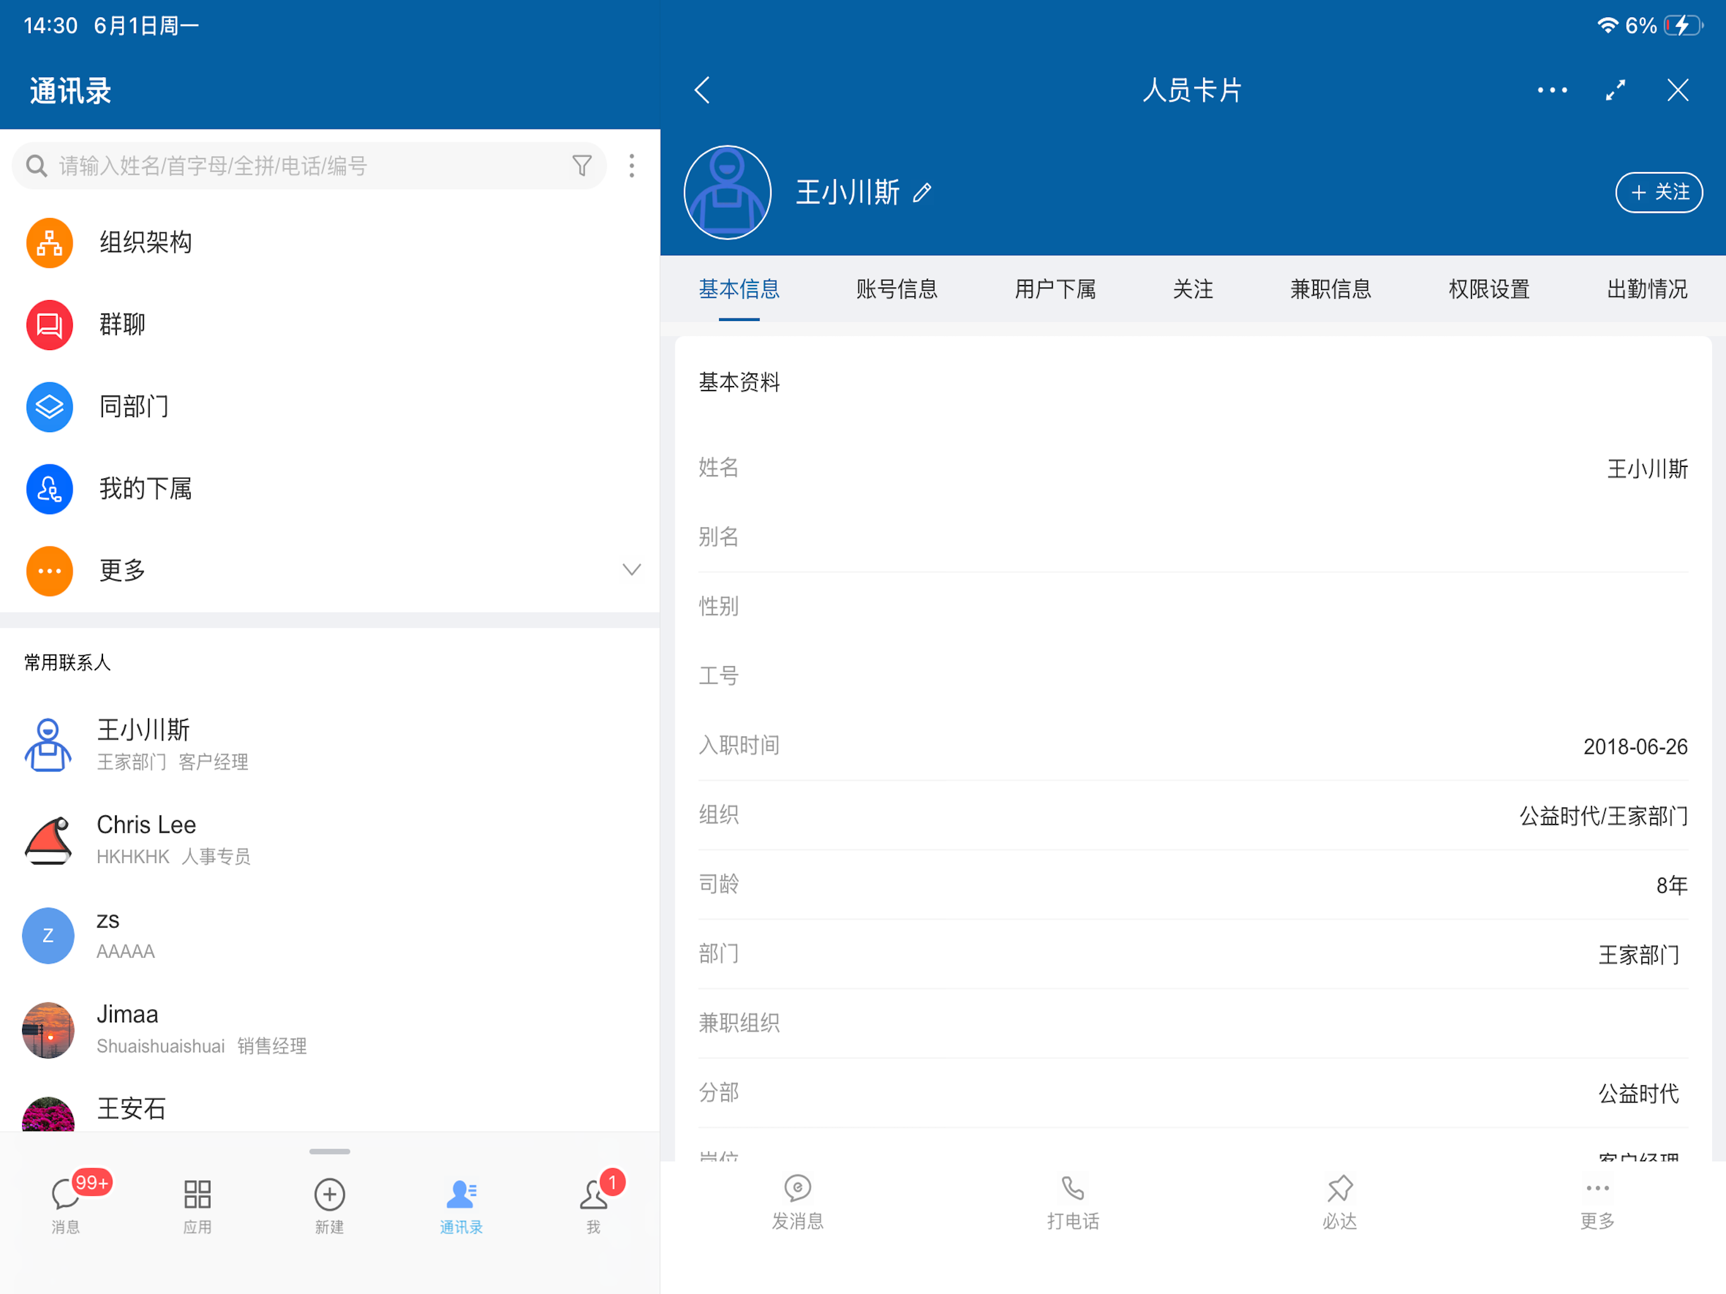Screen dimensions: 1726x1294
Task: Open the vertical three-dot menu beside search
Action: (x=631, y=166)
